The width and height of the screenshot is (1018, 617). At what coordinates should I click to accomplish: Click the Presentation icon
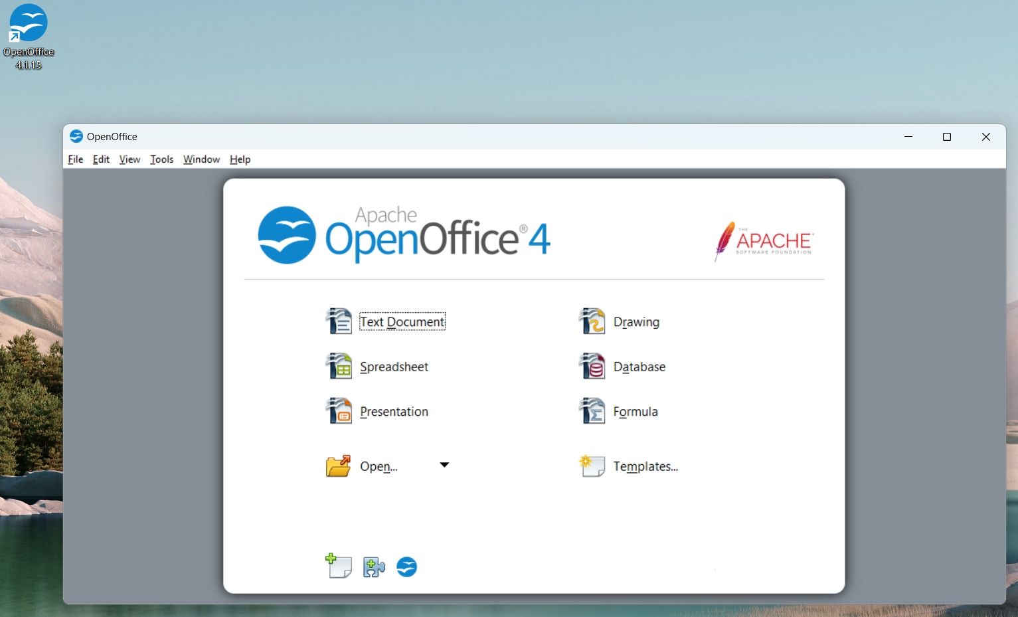click(x=339, y=411)
